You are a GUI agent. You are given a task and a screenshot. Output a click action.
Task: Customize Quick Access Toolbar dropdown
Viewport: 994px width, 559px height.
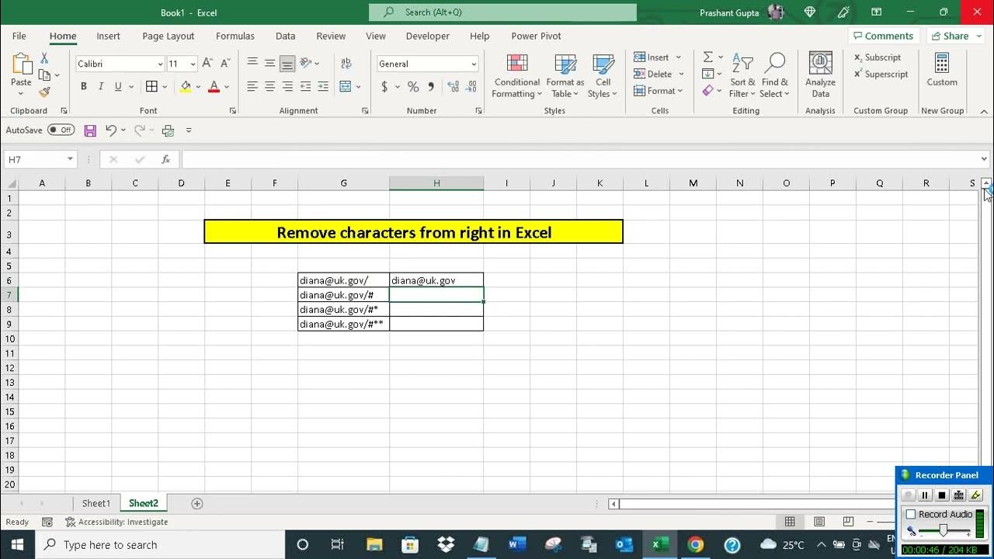click(189, 130)
